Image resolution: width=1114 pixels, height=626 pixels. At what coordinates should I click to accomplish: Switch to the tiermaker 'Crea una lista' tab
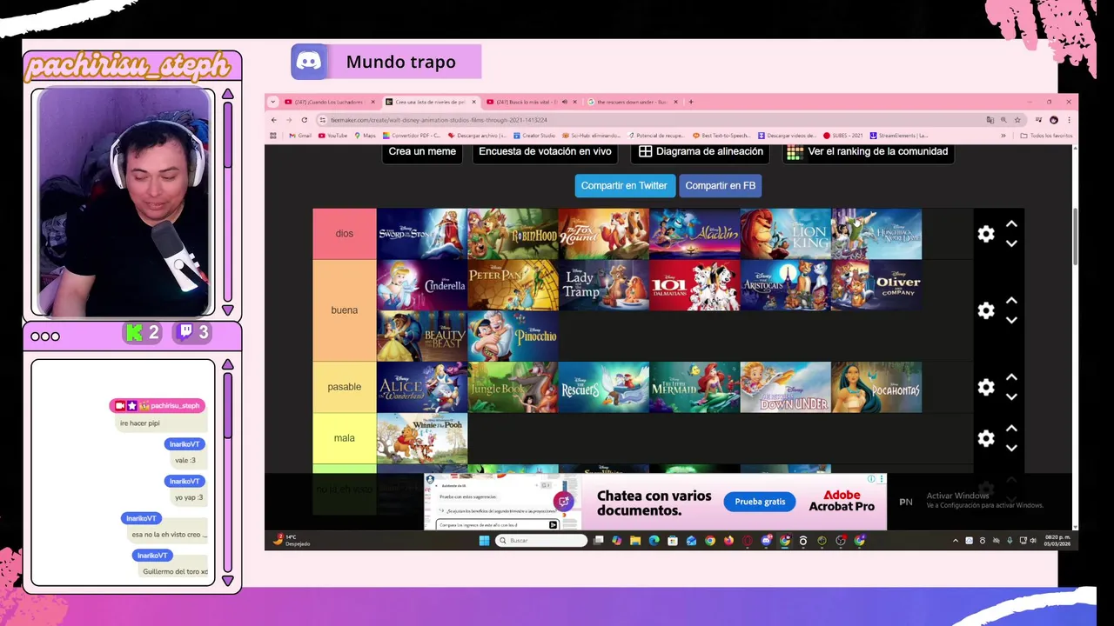pos(430,102)
